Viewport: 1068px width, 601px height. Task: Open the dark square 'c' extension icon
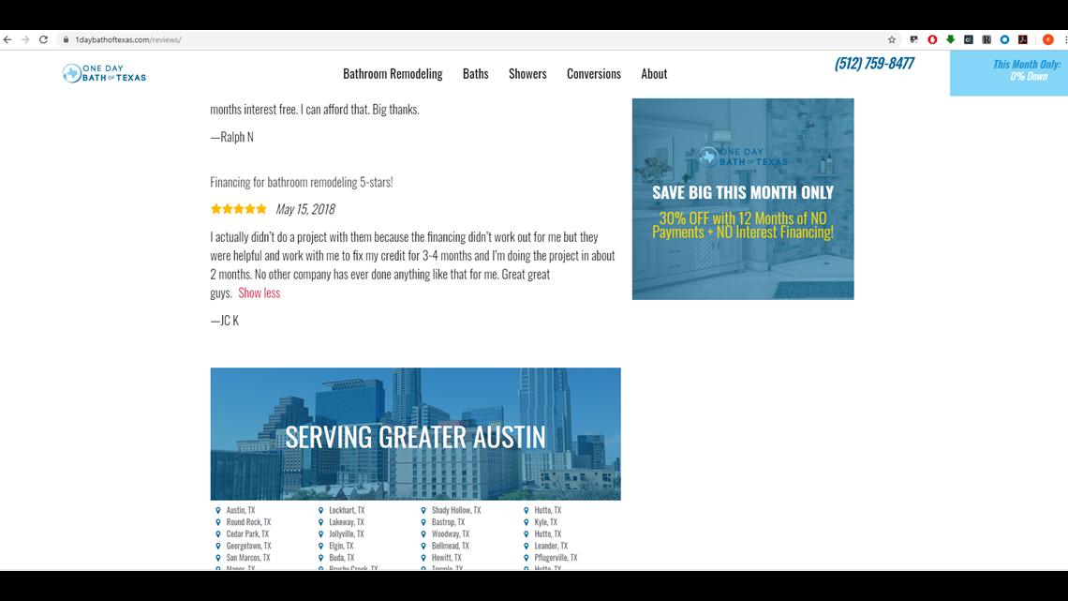click(969, 39)
